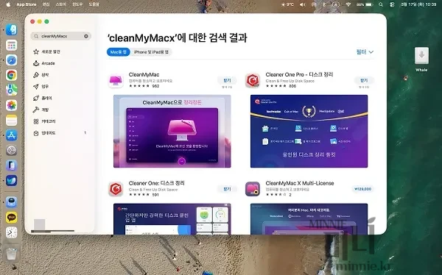Open the App Store menu
This screenshot has width=442, height=275.
[27, 4]
